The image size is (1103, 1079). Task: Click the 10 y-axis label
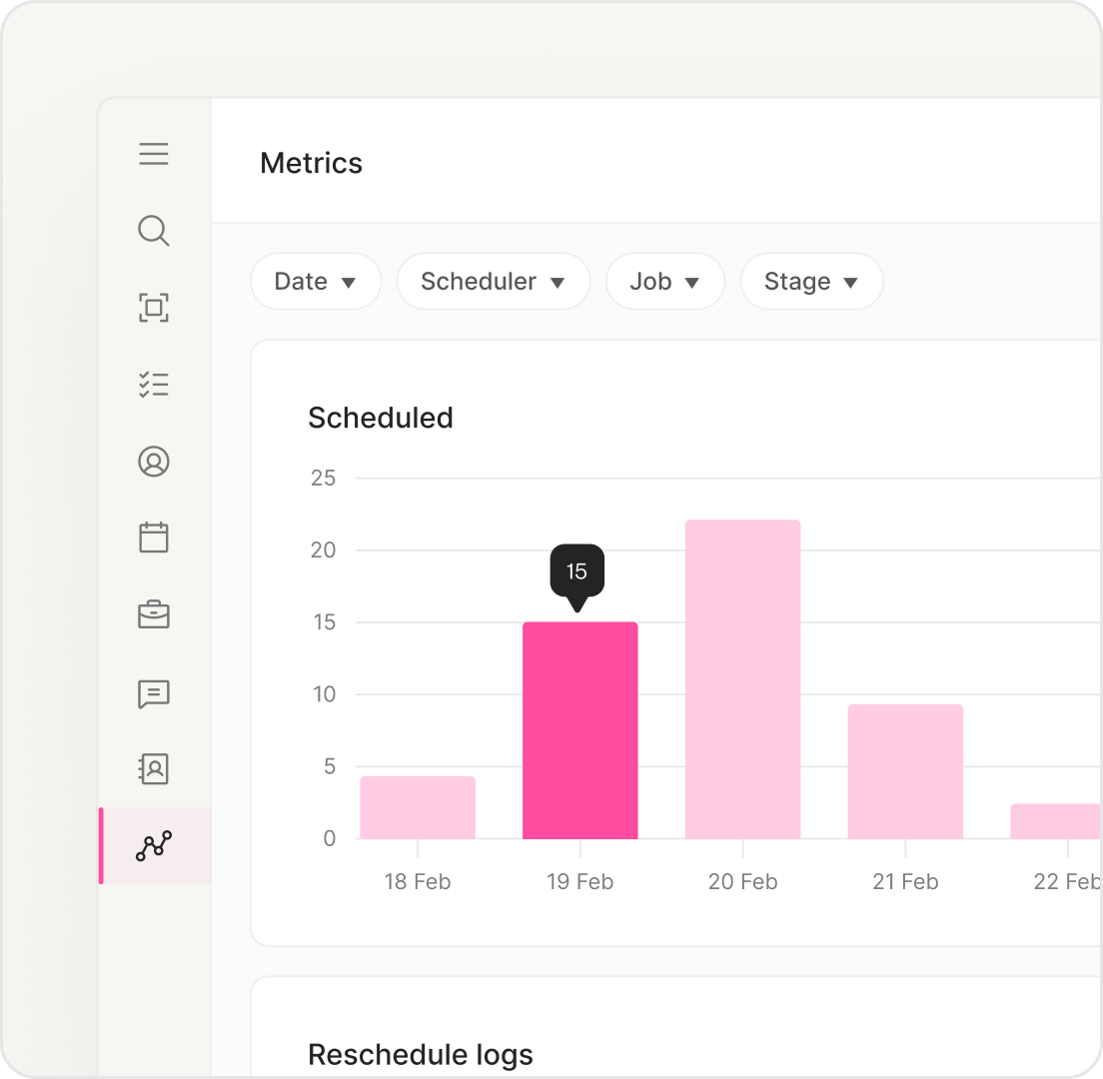click(x=325, y=694)
